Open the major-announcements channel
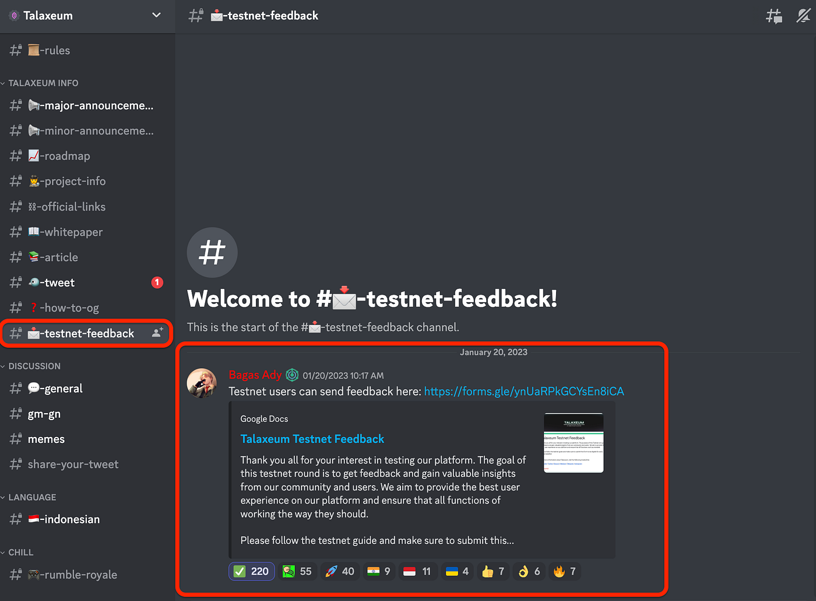The width and height of the screenshot is (816, 601). pos(87,106)
